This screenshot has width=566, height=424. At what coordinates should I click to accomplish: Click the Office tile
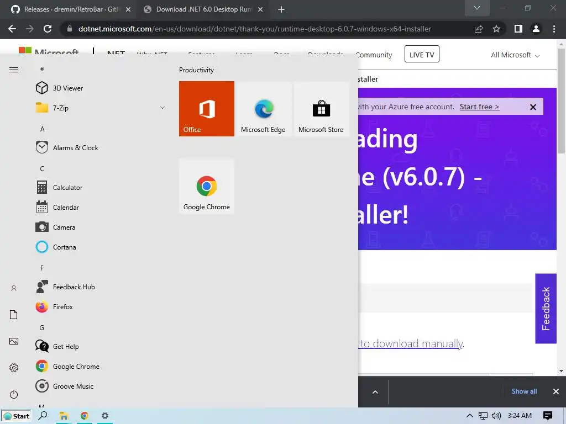coord(207,109)
